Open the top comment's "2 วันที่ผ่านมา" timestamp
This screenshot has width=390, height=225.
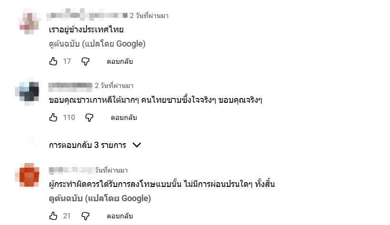point(149,16)
